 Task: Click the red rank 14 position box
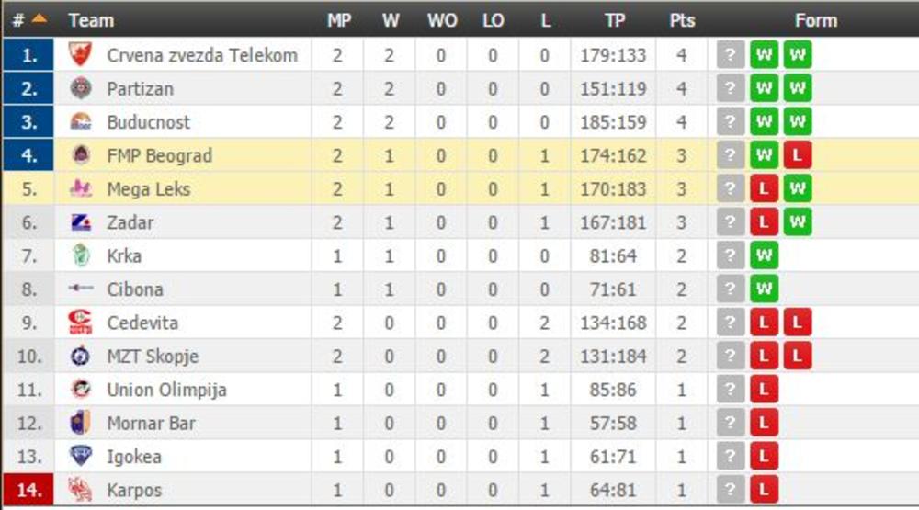[29, 490]
